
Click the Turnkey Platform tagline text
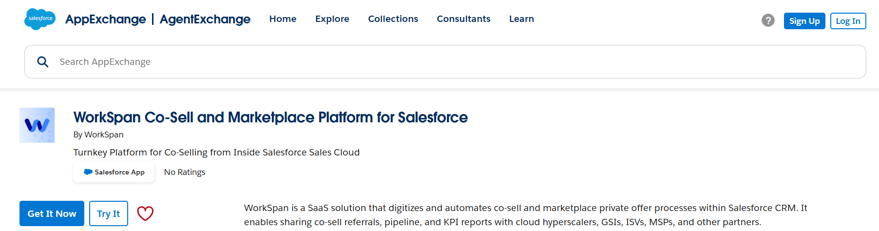[216, 153]
